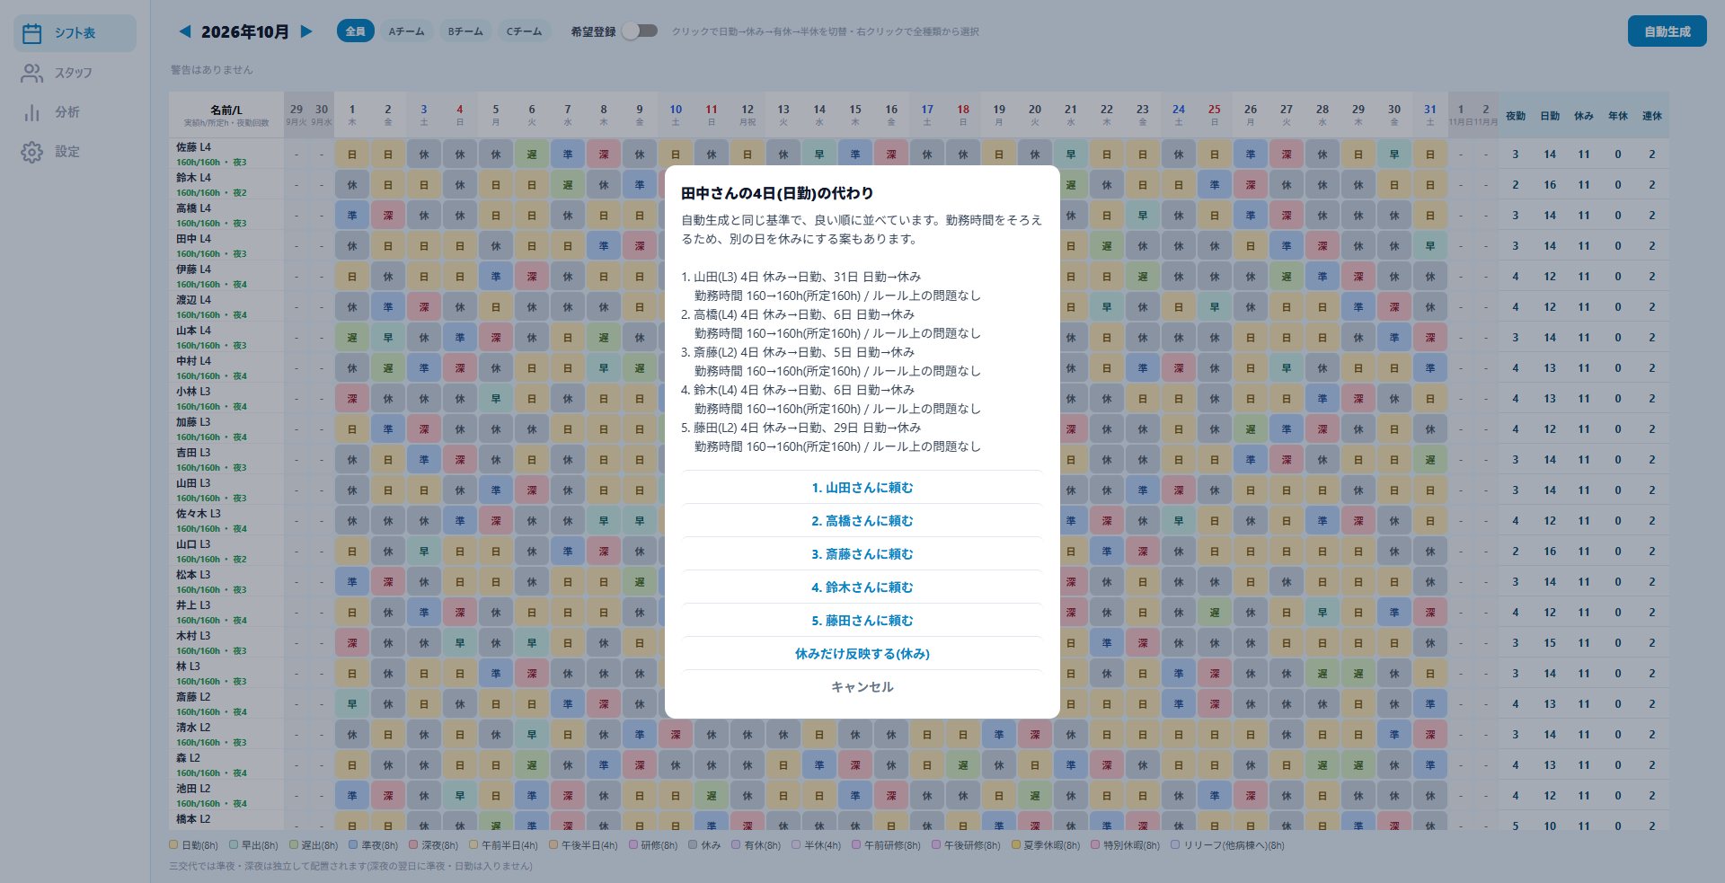Click the リリーフ(他病棟へ)(8h) legend swatch
Image resolution: width=1725 pixels, height=883 pixels.
(1175, 845)
